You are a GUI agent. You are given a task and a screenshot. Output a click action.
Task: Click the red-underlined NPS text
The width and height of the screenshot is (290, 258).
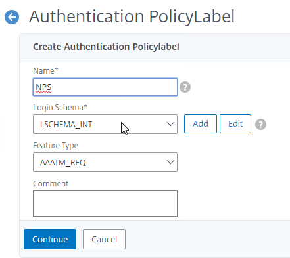tap(43, 87)
